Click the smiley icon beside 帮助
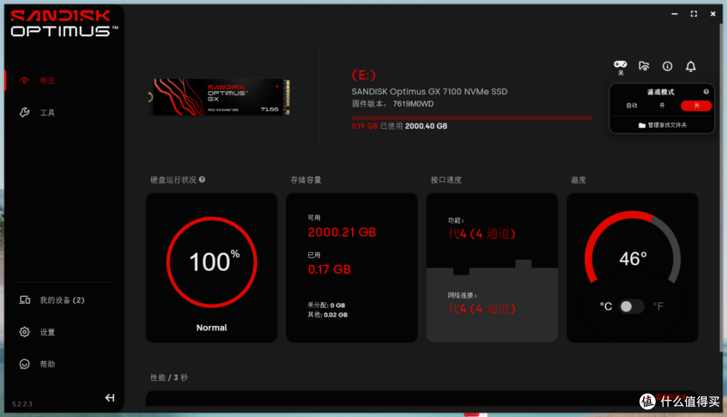Screen dimensions: 727x417 tap(25, 364)
